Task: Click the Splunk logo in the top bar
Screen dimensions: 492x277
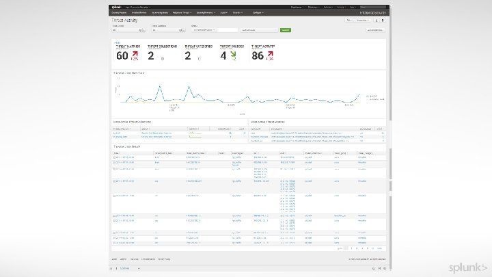Action: 116,7
